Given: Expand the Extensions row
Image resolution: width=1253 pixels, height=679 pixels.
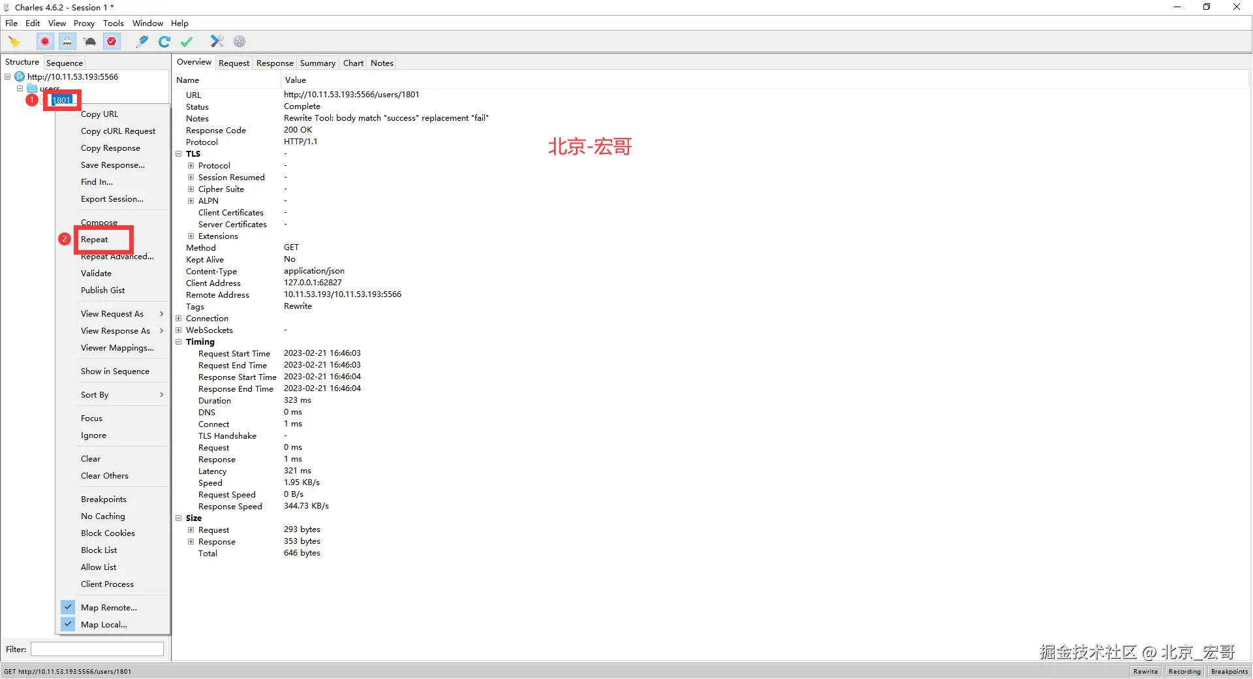Looking at the screenshot, I should pos(191,236).
